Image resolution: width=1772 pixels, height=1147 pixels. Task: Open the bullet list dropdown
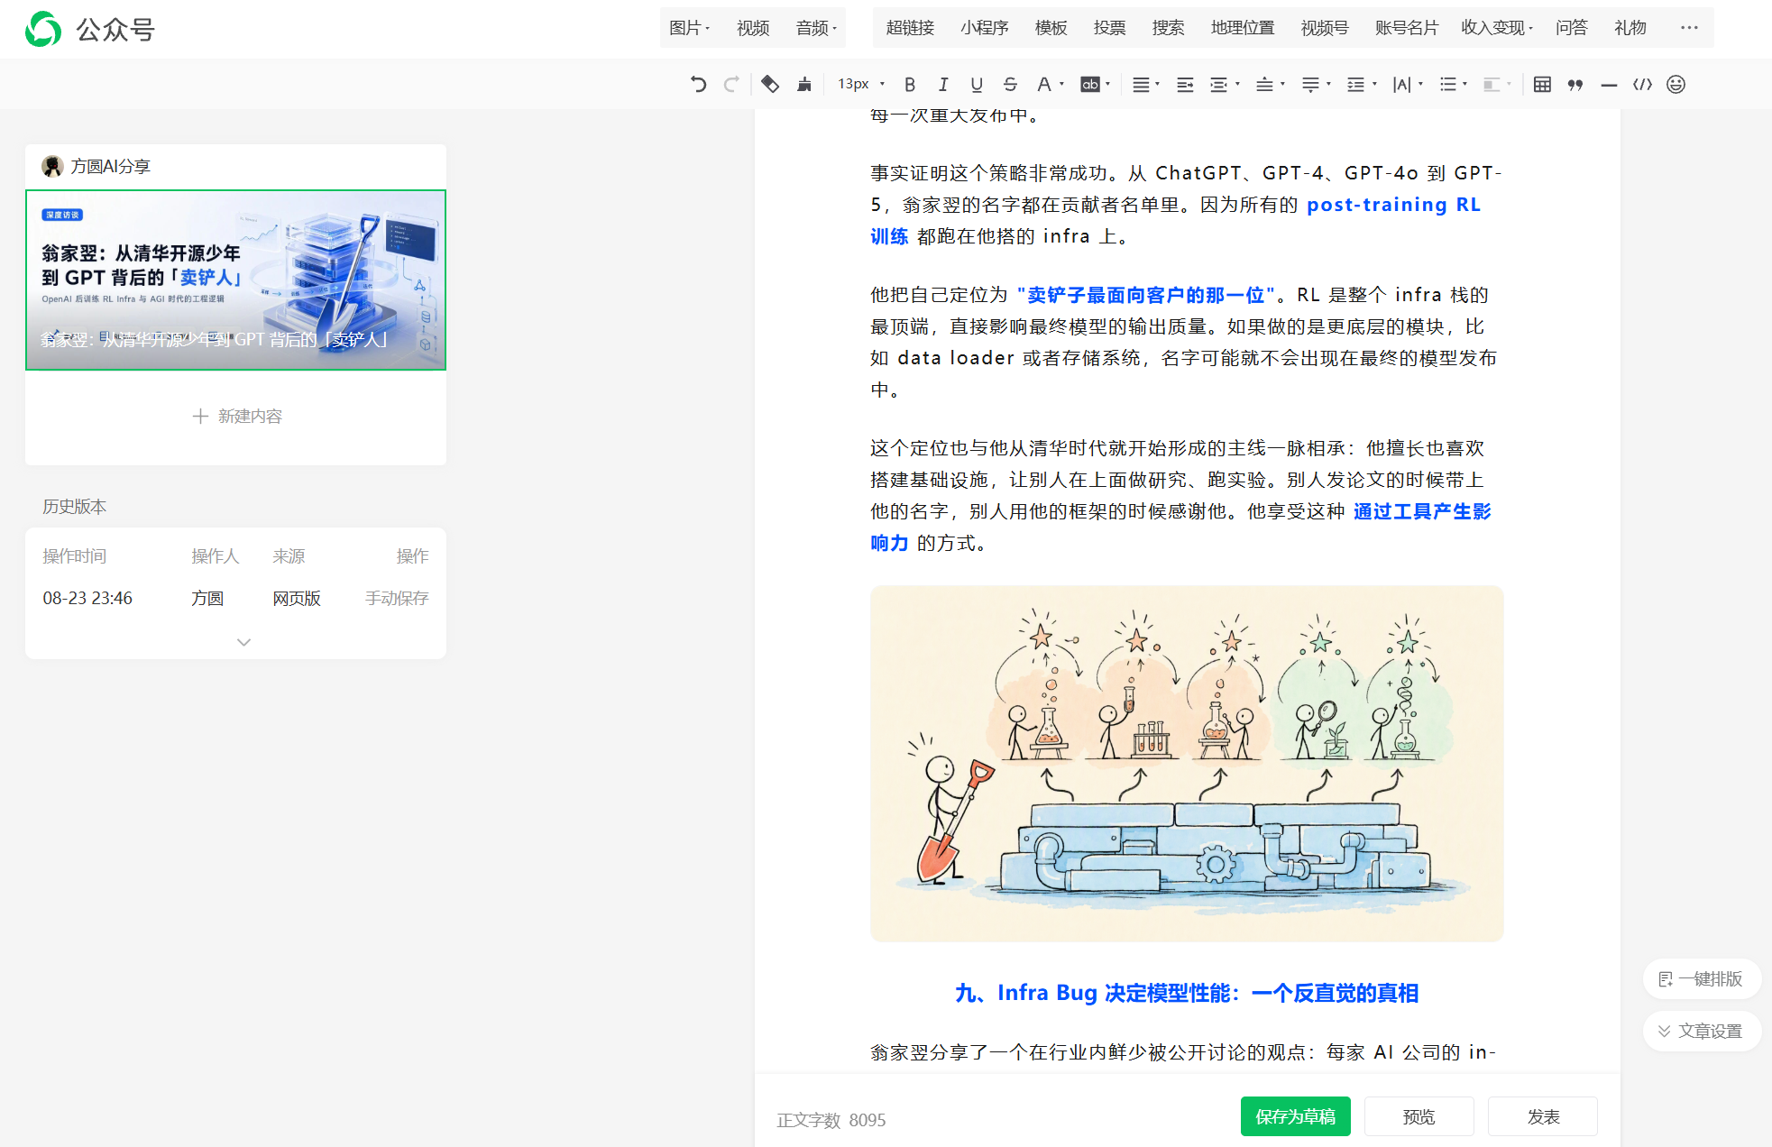(x=1453, y=84)
